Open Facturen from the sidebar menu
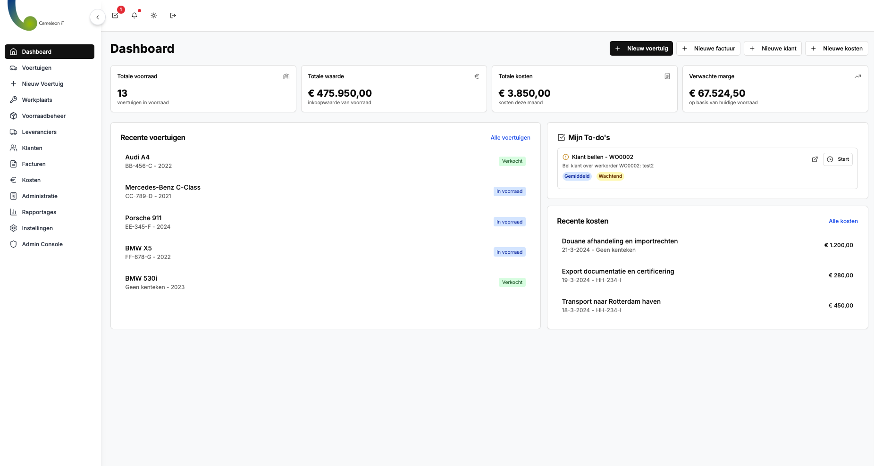 coord(33,164)
